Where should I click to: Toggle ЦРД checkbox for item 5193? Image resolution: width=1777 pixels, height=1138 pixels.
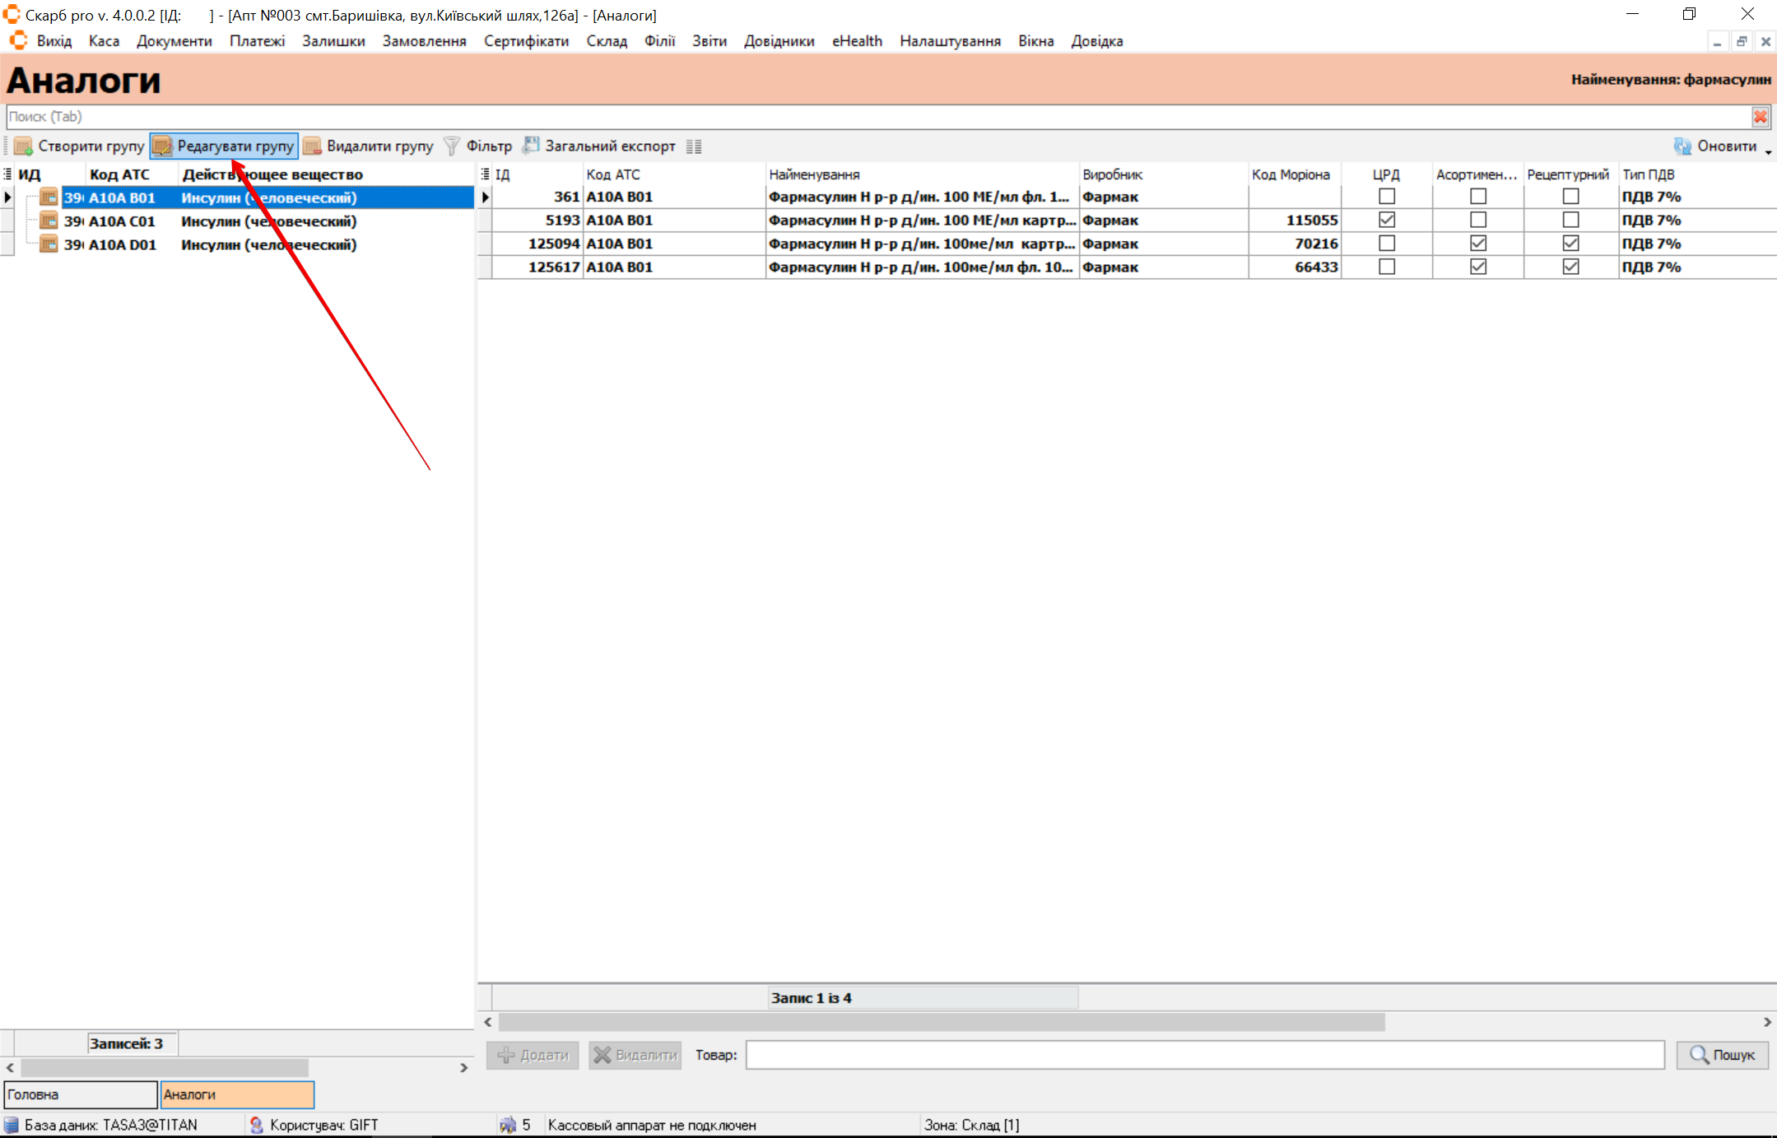1387,221
